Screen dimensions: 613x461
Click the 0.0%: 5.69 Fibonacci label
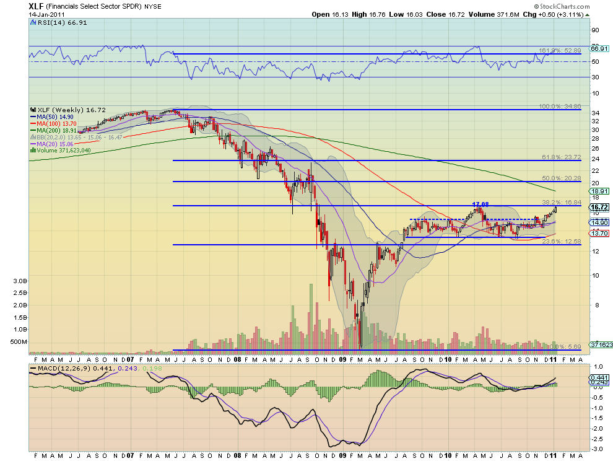(565, 347)
